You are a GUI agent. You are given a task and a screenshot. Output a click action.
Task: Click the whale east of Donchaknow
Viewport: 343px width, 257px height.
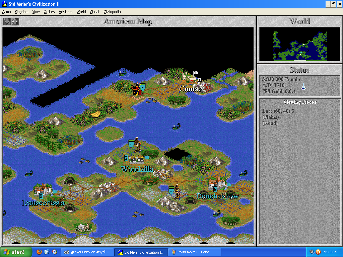coord(243,173)
